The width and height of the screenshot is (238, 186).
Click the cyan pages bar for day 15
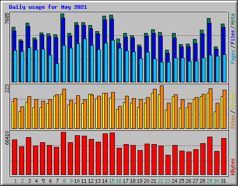pos(113,61)
